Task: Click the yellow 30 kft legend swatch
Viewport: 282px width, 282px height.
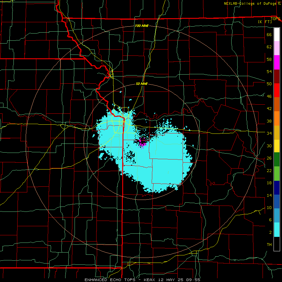Action: click(x=277, y=146)
